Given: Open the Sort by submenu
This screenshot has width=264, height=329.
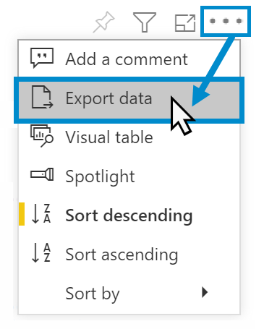Looking at the screenshot, I should pyautogui.click(x=129, y=293).
